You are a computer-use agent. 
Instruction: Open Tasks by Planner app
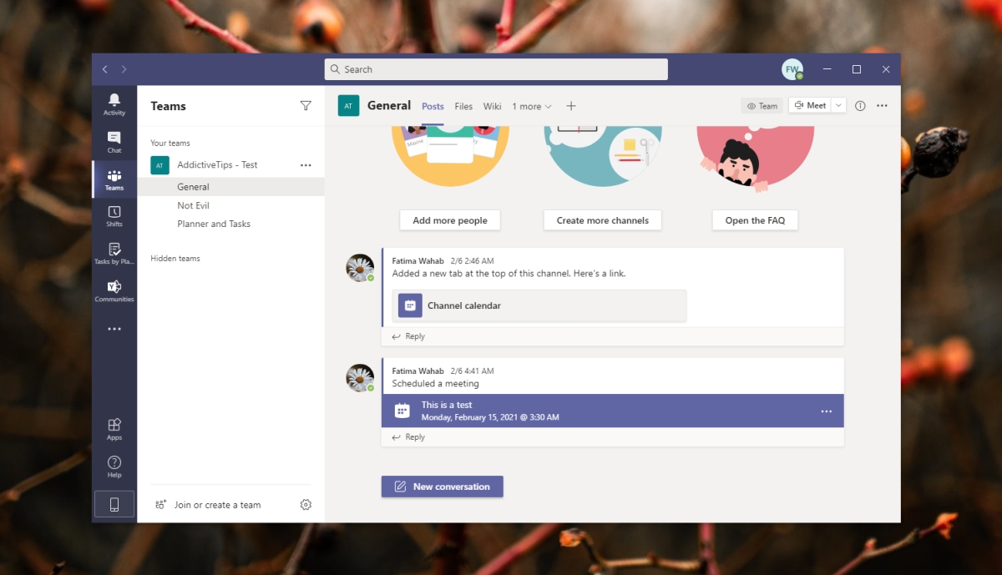(x=114, y=254)
